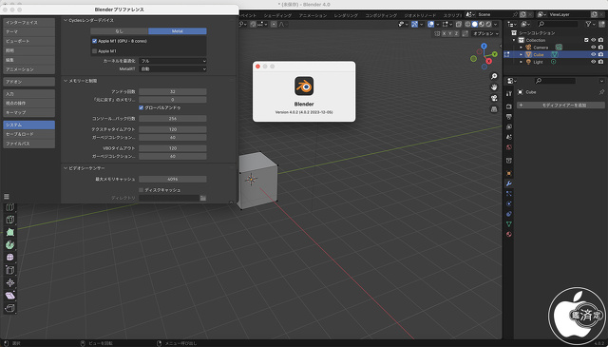Click 最大メモリキャッシュ value field
The height and width of the screenshot is (347, 608).
[173, 179]
